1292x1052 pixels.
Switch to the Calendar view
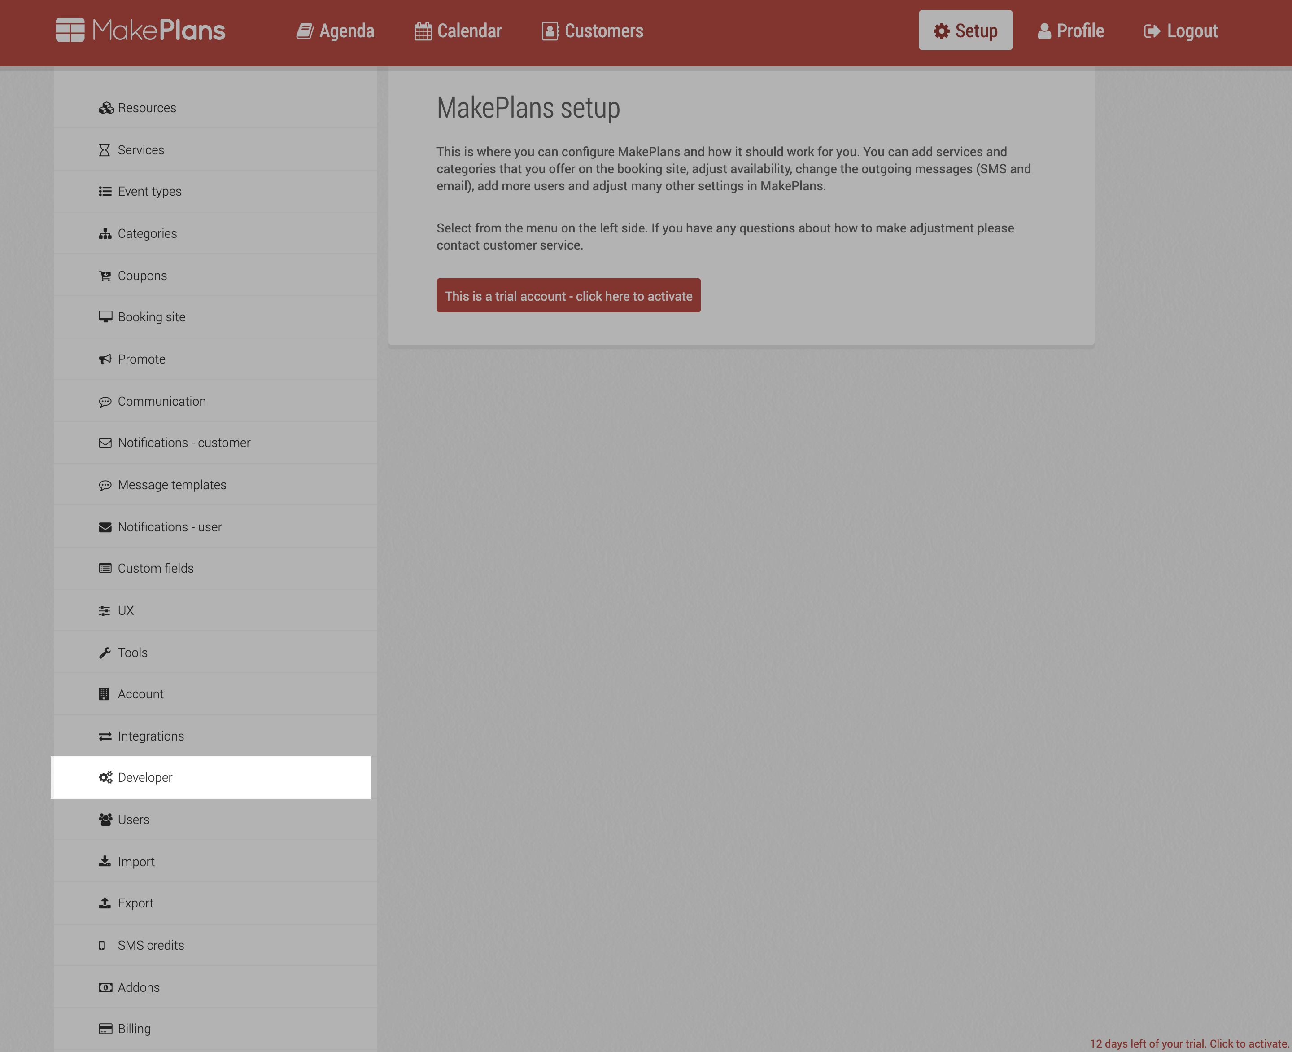coord(458,31)
